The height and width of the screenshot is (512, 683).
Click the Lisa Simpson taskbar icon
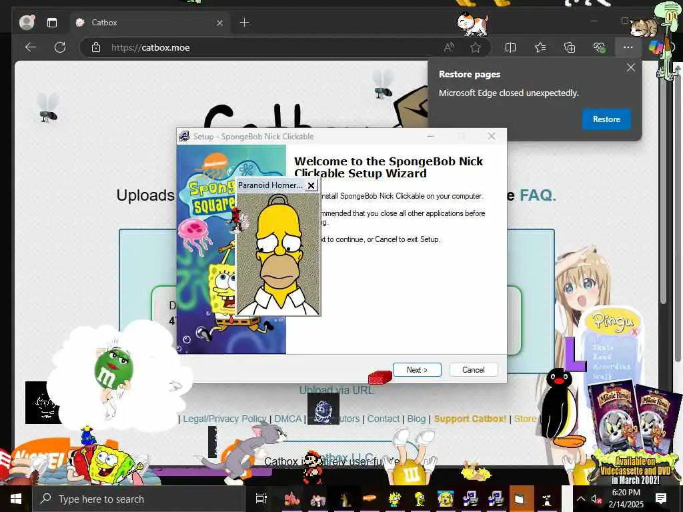395,499
